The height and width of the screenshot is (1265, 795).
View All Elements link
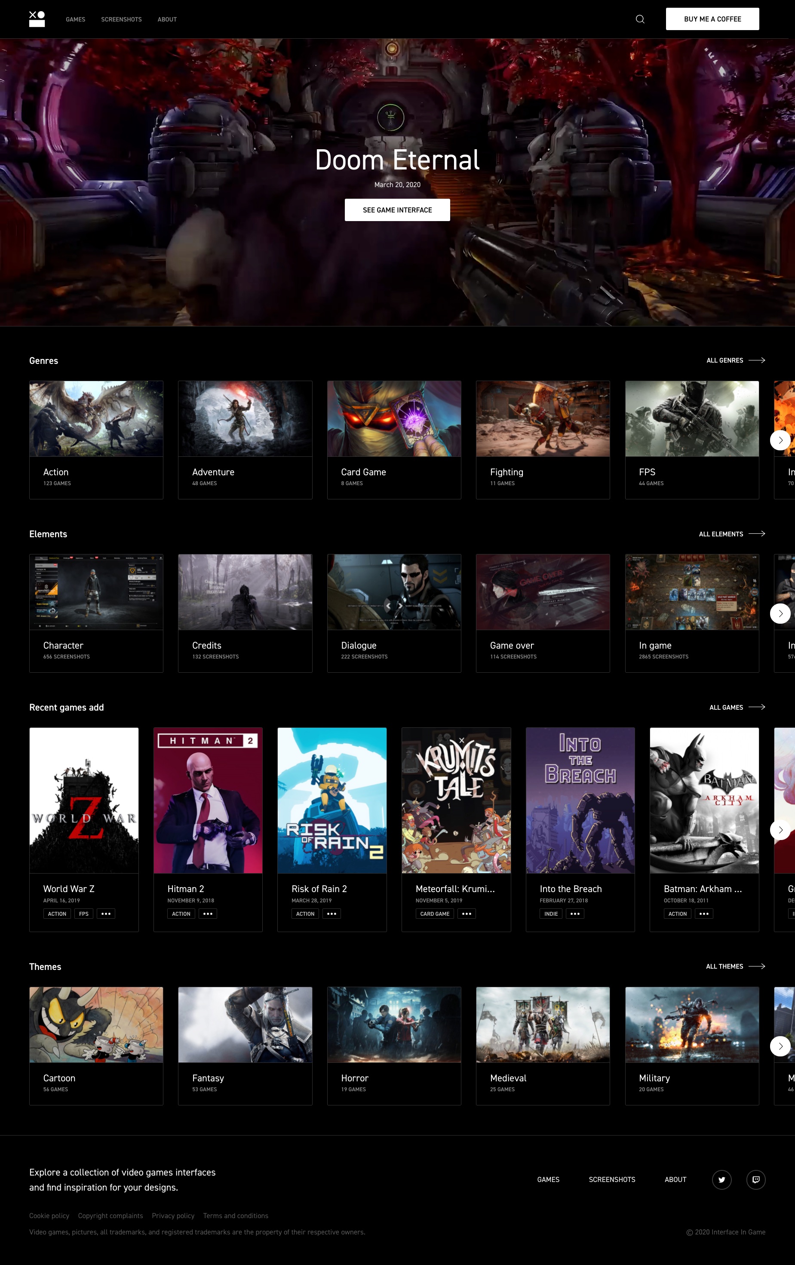pos(732,534)
